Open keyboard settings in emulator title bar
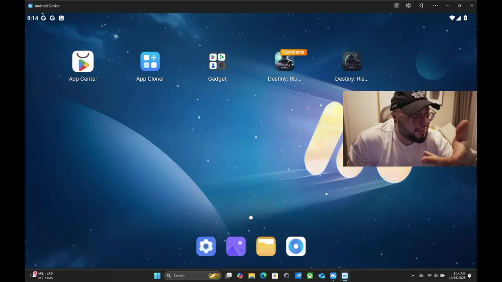The width and height of the screenshot is (502, 282). [x=397, y=5]
